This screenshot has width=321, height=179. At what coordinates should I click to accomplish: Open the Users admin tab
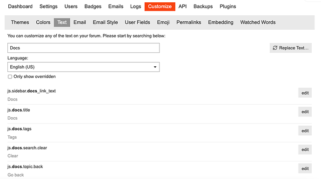[71, 6]
